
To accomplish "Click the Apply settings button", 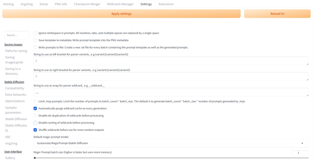I will click(x=121, y=13).
